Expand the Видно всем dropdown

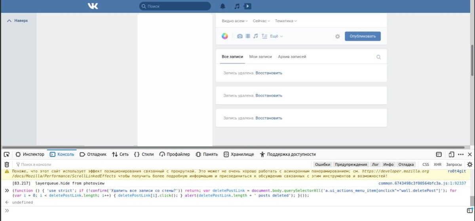point(235,21)
